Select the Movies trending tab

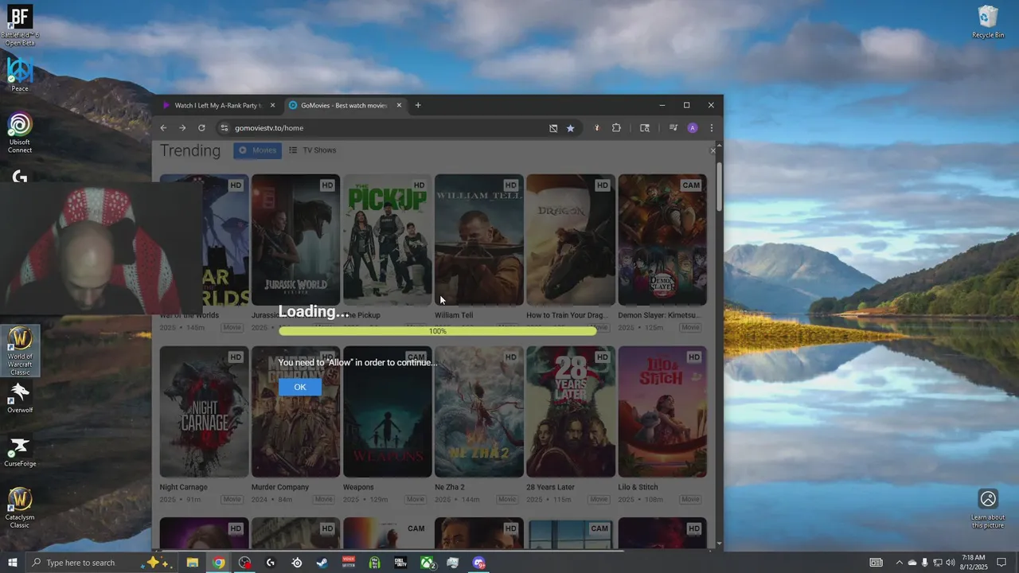coord(258,150)
